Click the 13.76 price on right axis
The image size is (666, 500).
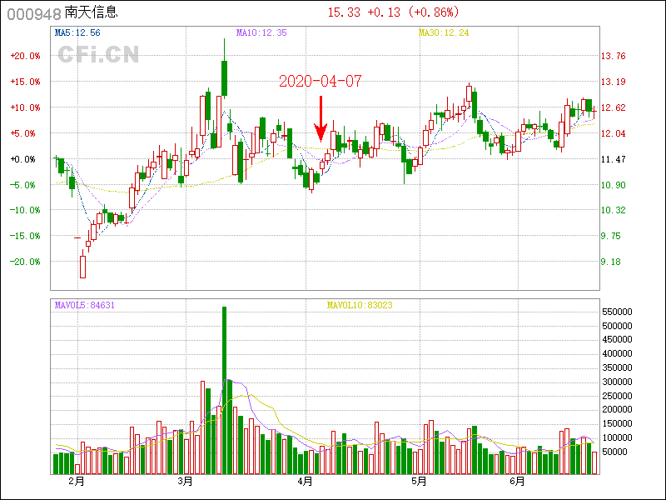(614, 57)
